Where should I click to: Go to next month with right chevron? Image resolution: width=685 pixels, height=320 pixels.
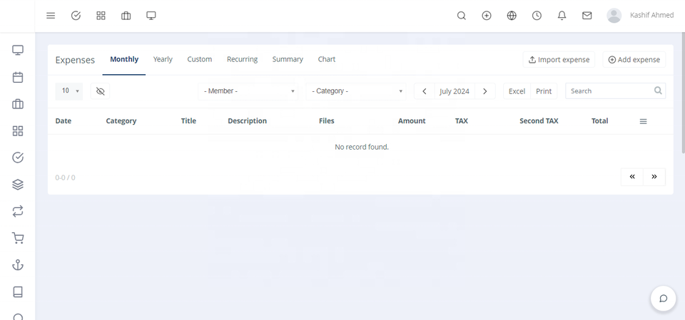click(x=485, y=91)
